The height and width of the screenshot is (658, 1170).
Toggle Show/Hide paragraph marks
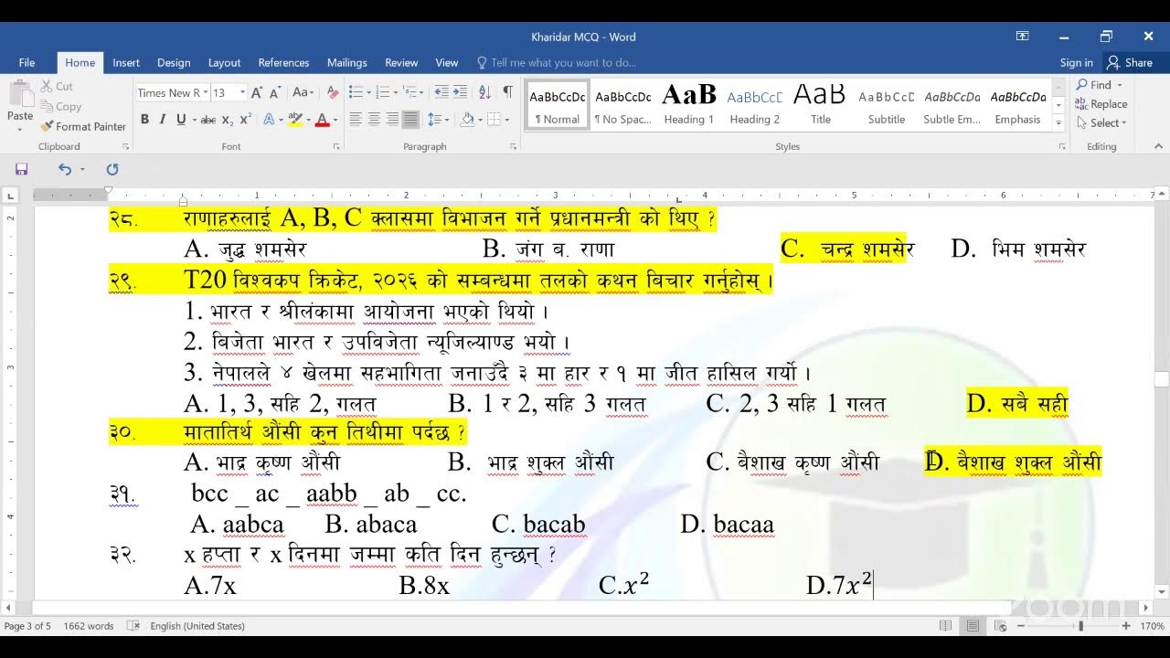click(x=508, y=92)
